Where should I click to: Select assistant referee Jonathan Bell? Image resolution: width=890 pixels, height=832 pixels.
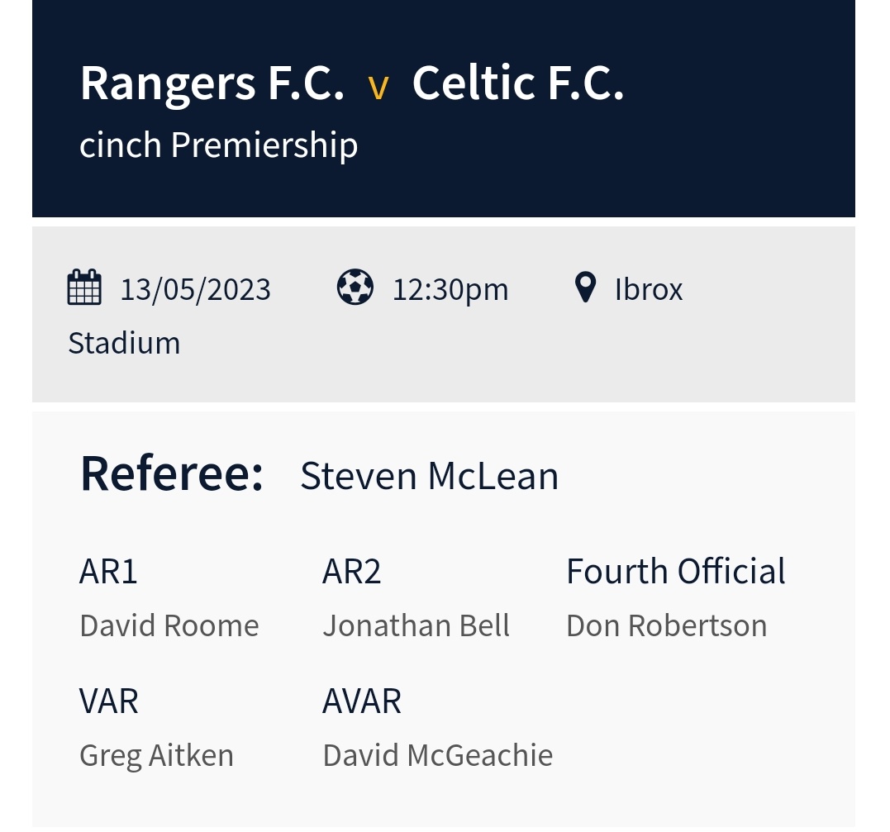pos(416,625)
